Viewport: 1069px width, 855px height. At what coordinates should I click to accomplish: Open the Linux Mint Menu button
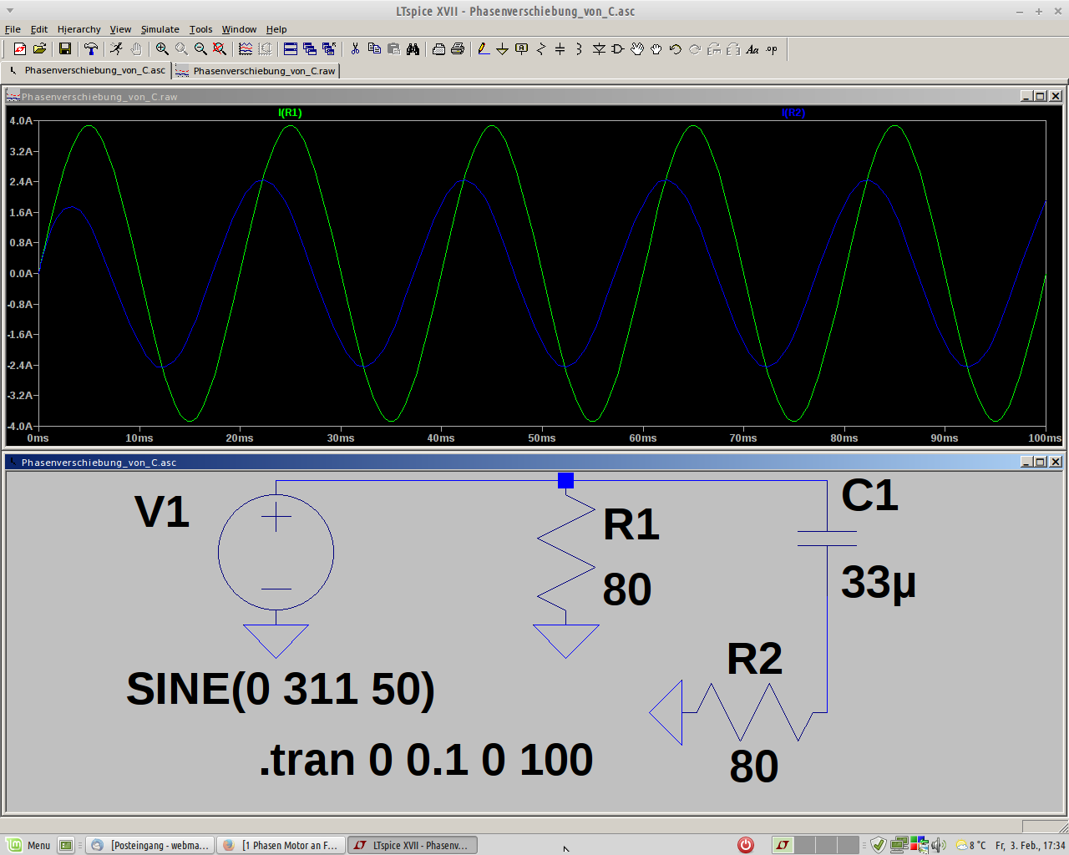coord(29,845)
